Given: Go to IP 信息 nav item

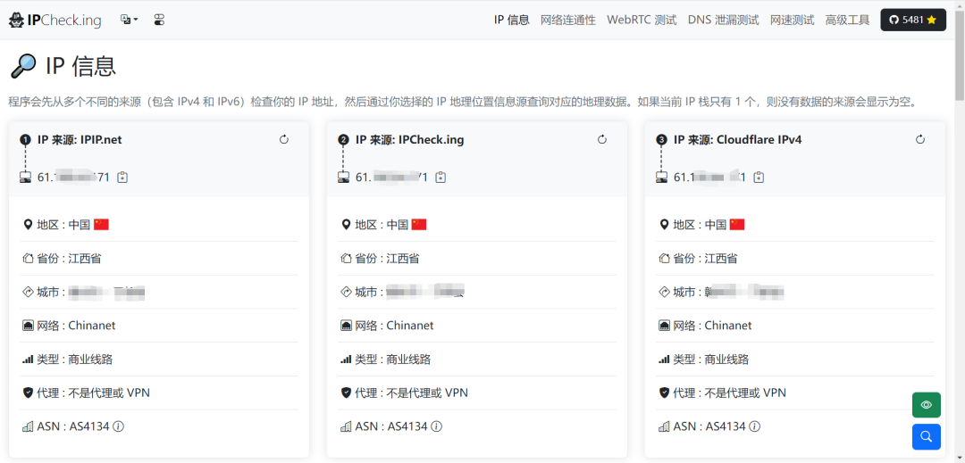Looking at the screenshot, I should pos(511,20).
